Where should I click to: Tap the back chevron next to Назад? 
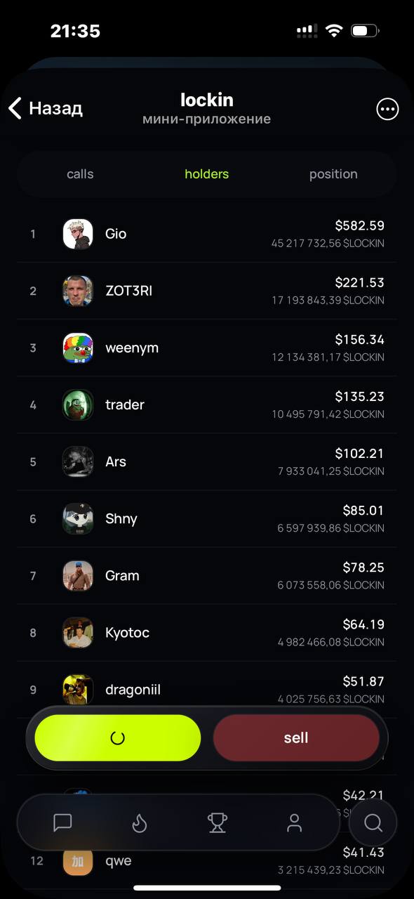15,108
